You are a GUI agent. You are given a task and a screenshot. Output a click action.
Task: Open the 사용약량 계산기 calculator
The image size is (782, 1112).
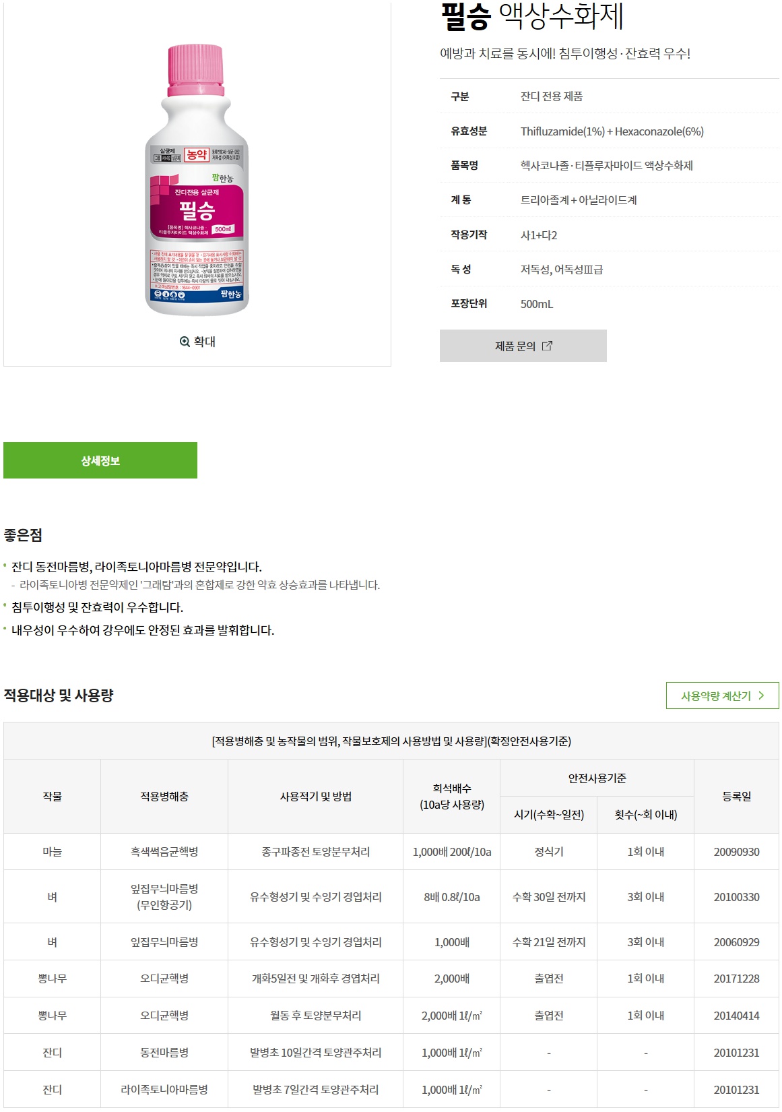coord(722,696)
